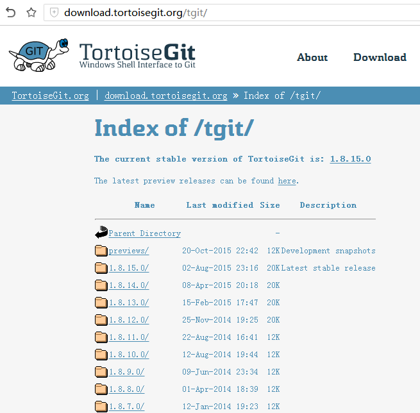Open the 1.8.9.0/ directory link
The height and width of the screenshot is (413, 420).
click(x=127, y=372)
